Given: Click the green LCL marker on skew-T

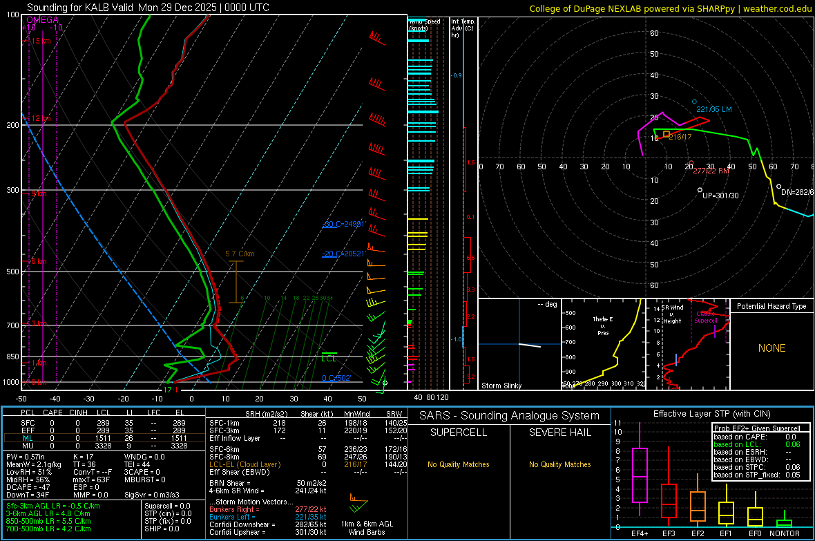Looking at the screenshot, I should 329,358.
